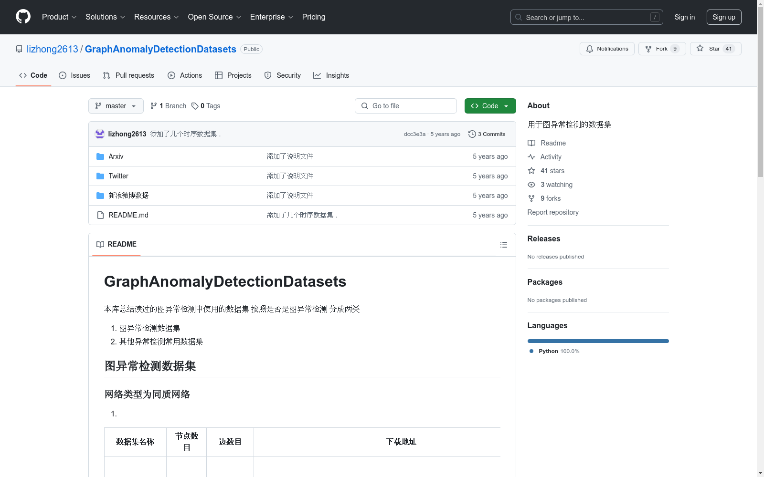Viewport: 764px width, 477px height.
Task: Open README.md file name link
Action: pyautogui.click(x=128, y=215)
